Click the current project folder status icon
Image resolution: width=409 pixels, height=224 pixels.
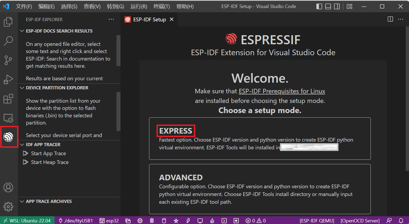point(128,221)
